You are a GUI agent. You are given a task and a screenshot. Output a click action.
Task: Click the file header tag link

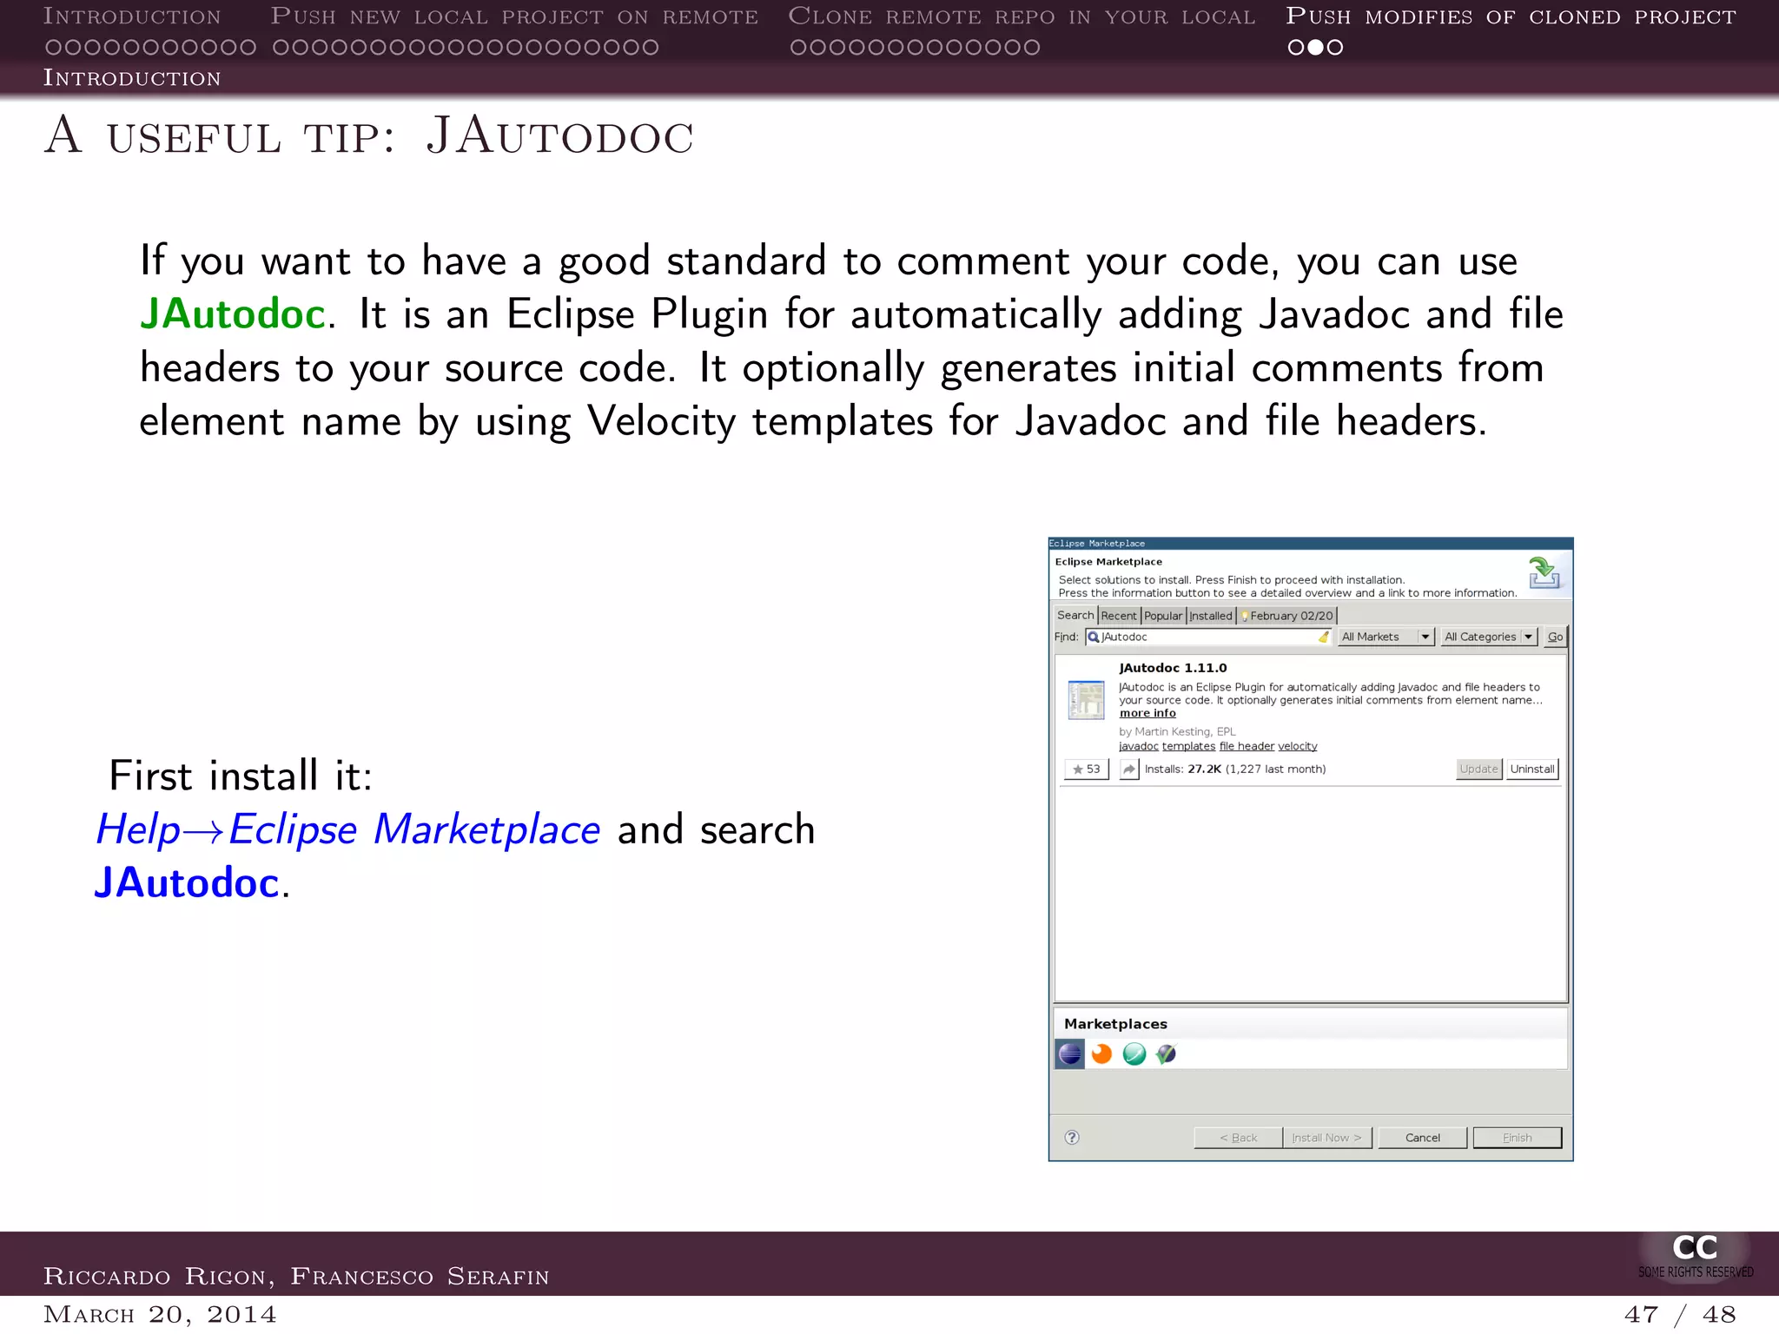click(1247, 746)
